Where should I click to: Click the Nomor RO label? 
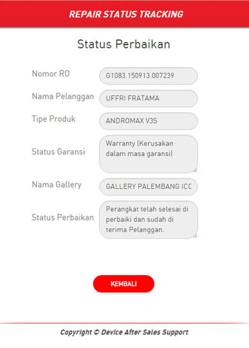[x=51, y=73]
